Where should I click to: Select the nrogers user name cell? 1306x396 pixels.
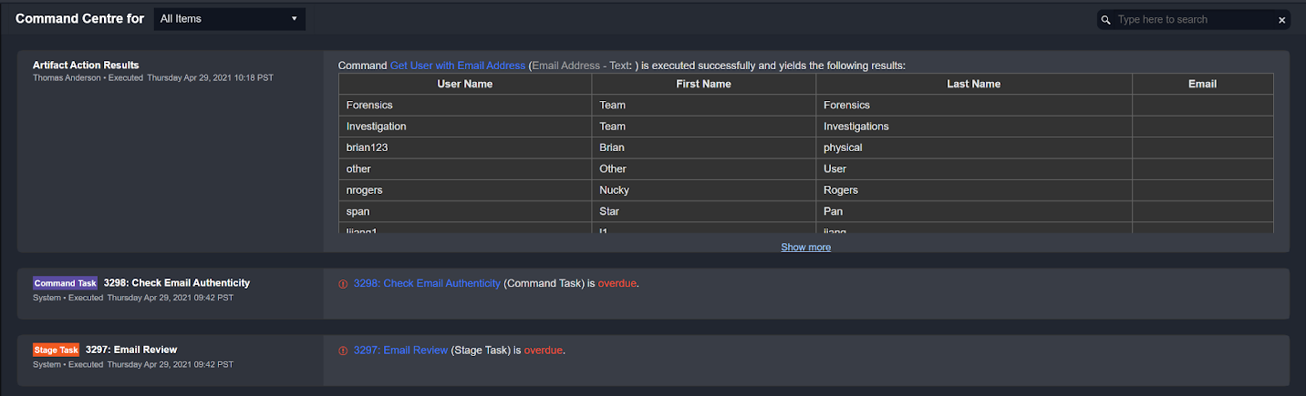(365, 190)
